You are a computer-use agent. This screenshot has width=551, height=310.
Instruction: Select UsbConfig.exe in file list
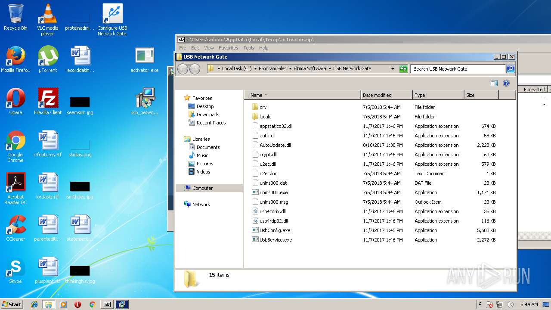coord(374,230)
